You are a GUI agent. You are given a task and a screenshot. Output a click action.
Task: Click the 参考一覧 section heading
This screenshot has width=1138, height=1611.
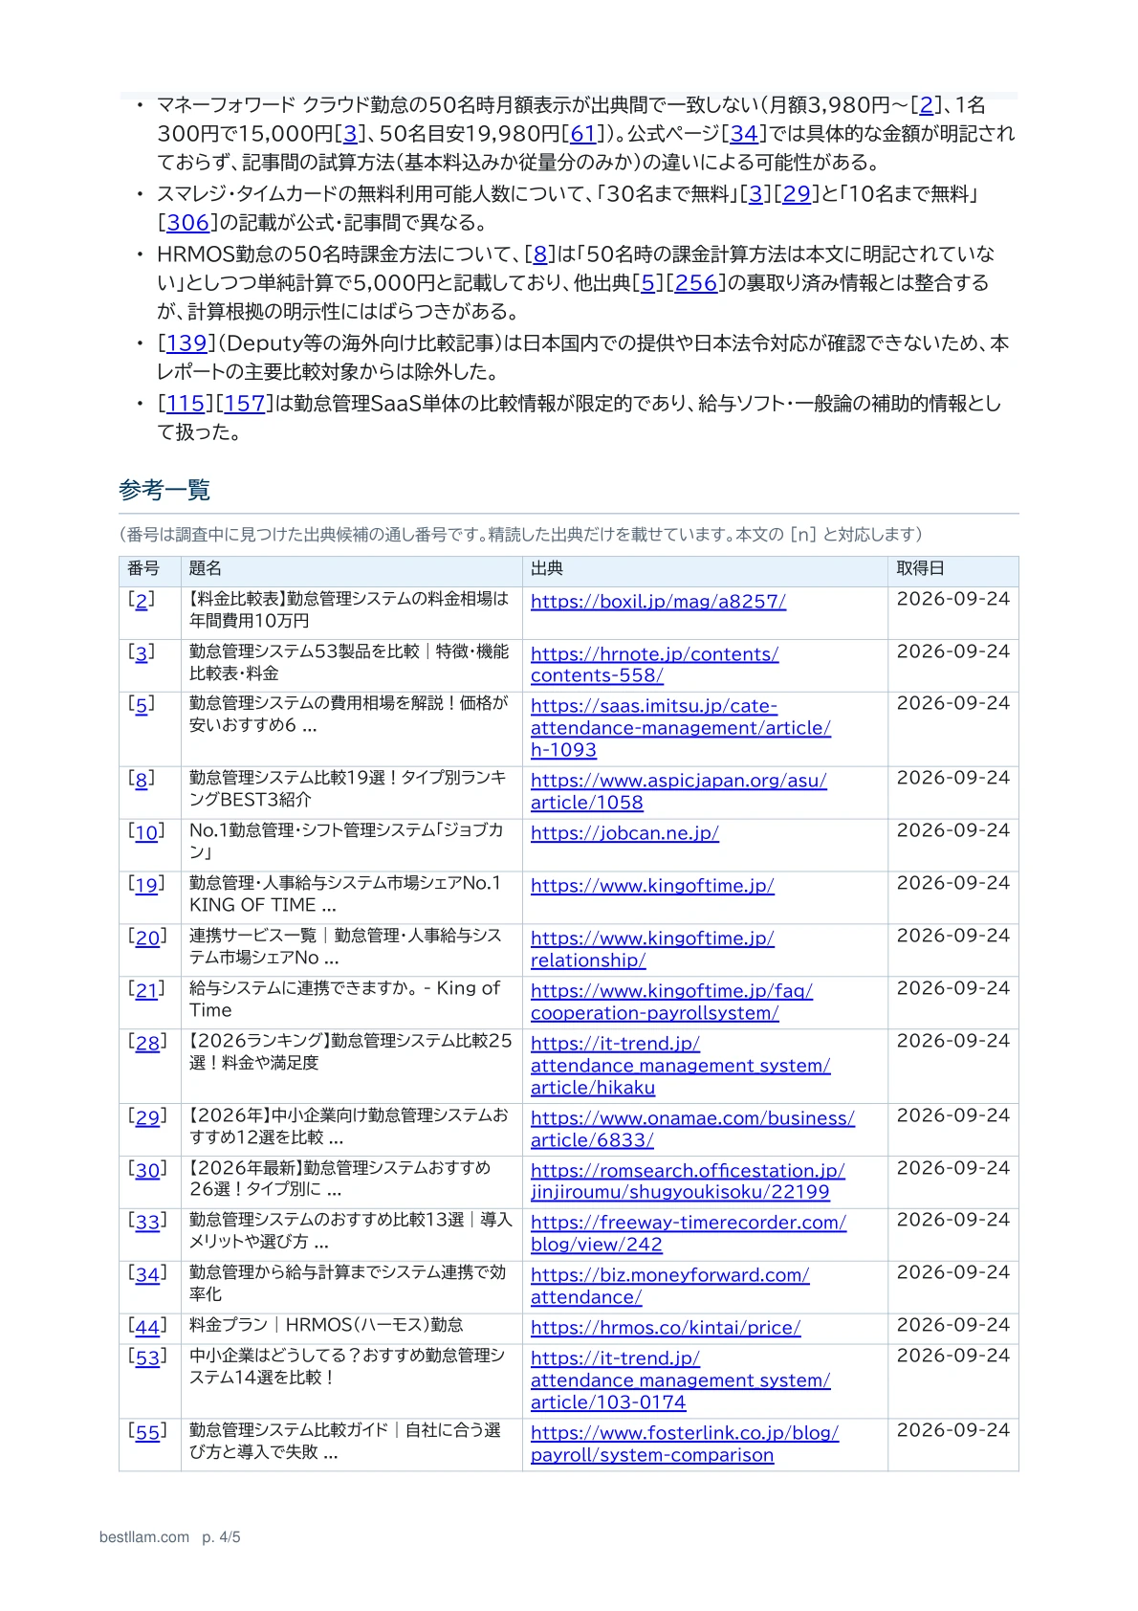[164, 490]
